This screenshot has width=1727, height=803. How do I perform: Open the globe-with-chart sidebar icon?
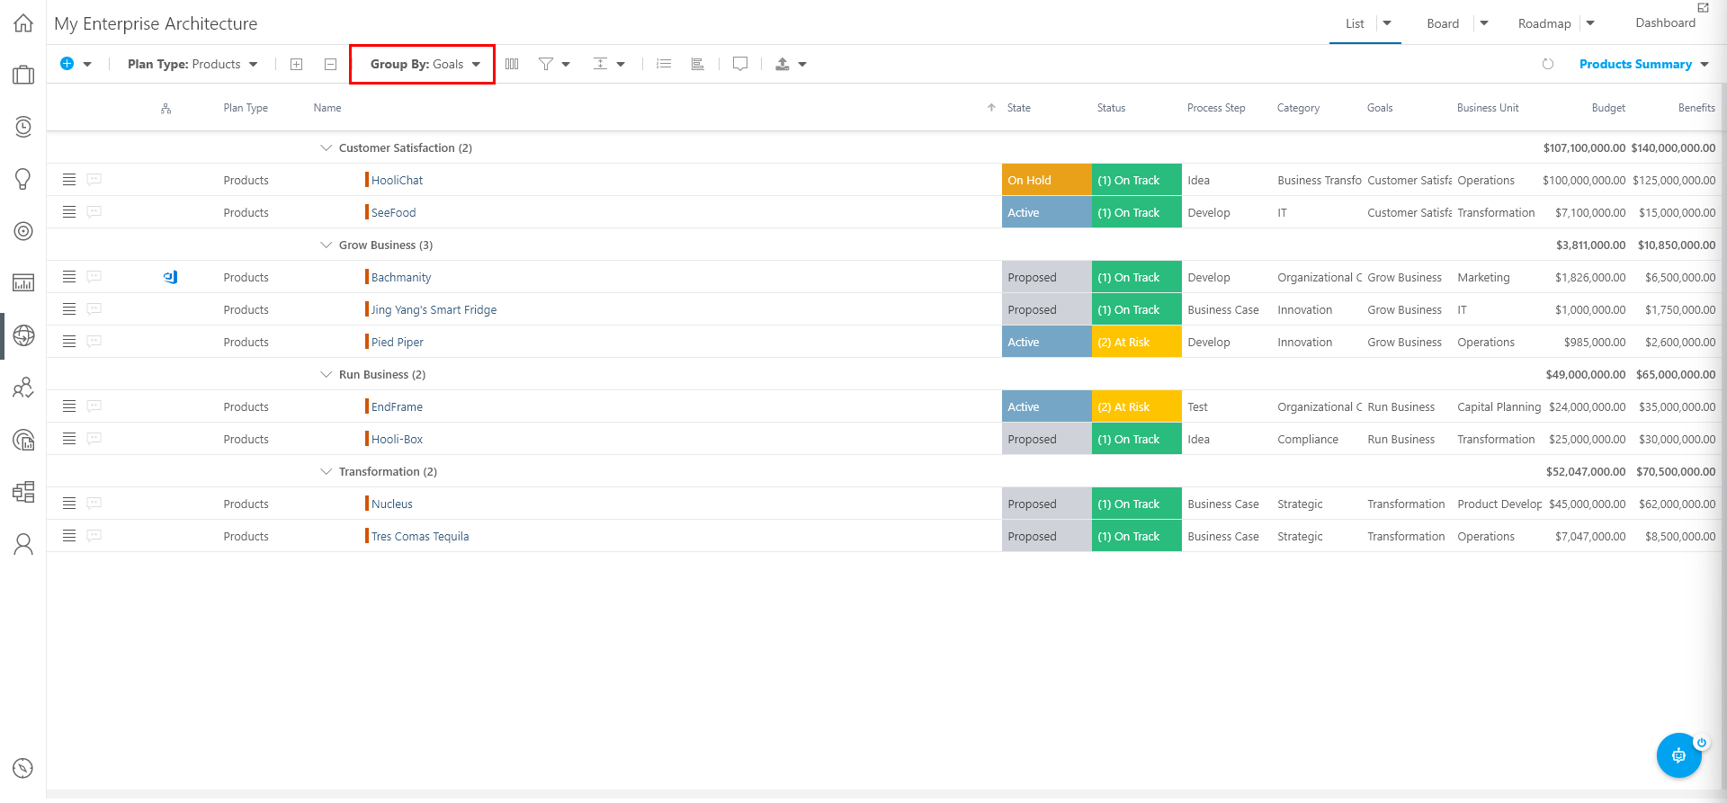click(23, 440)
